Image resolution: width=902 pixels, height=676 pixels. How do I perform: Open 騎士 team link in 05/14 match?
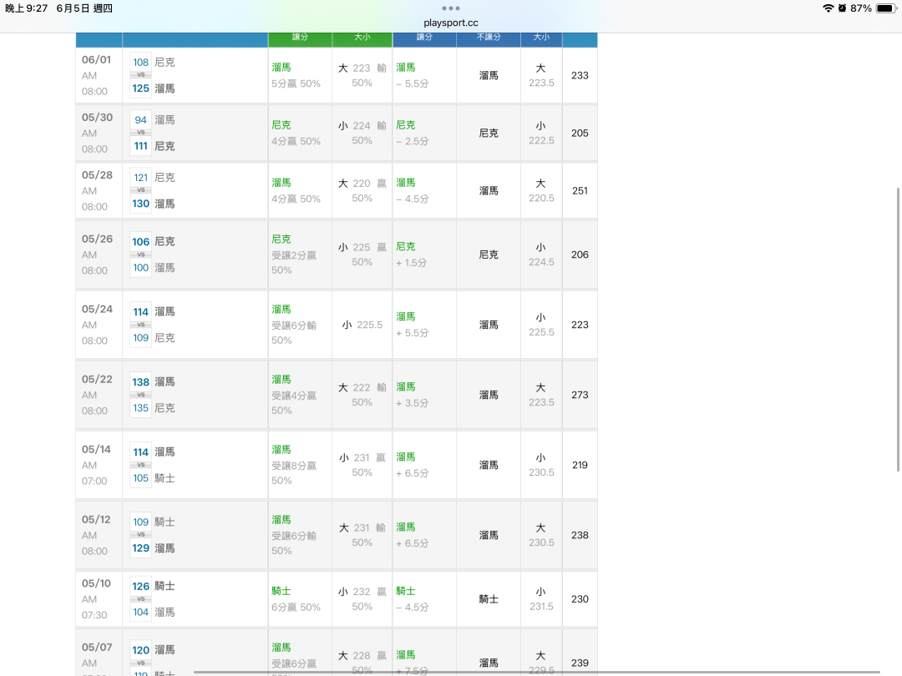point(165,478)
